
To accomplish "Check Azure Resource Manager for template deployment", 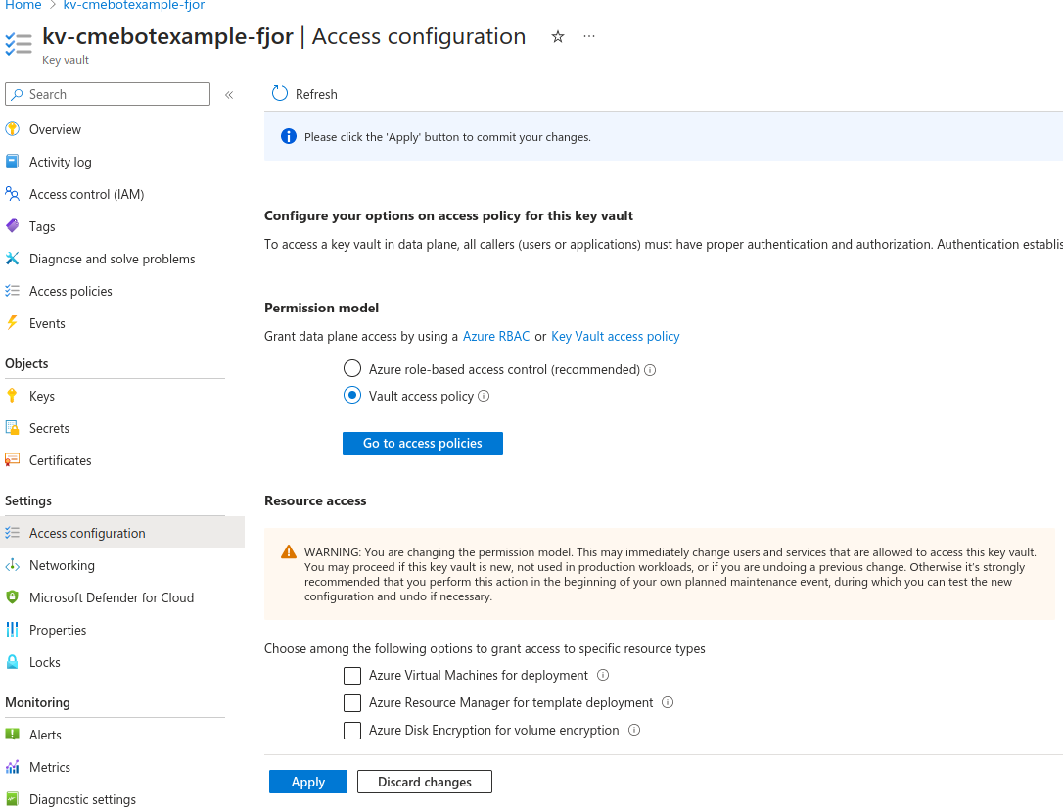I will (x=351, y=703).
